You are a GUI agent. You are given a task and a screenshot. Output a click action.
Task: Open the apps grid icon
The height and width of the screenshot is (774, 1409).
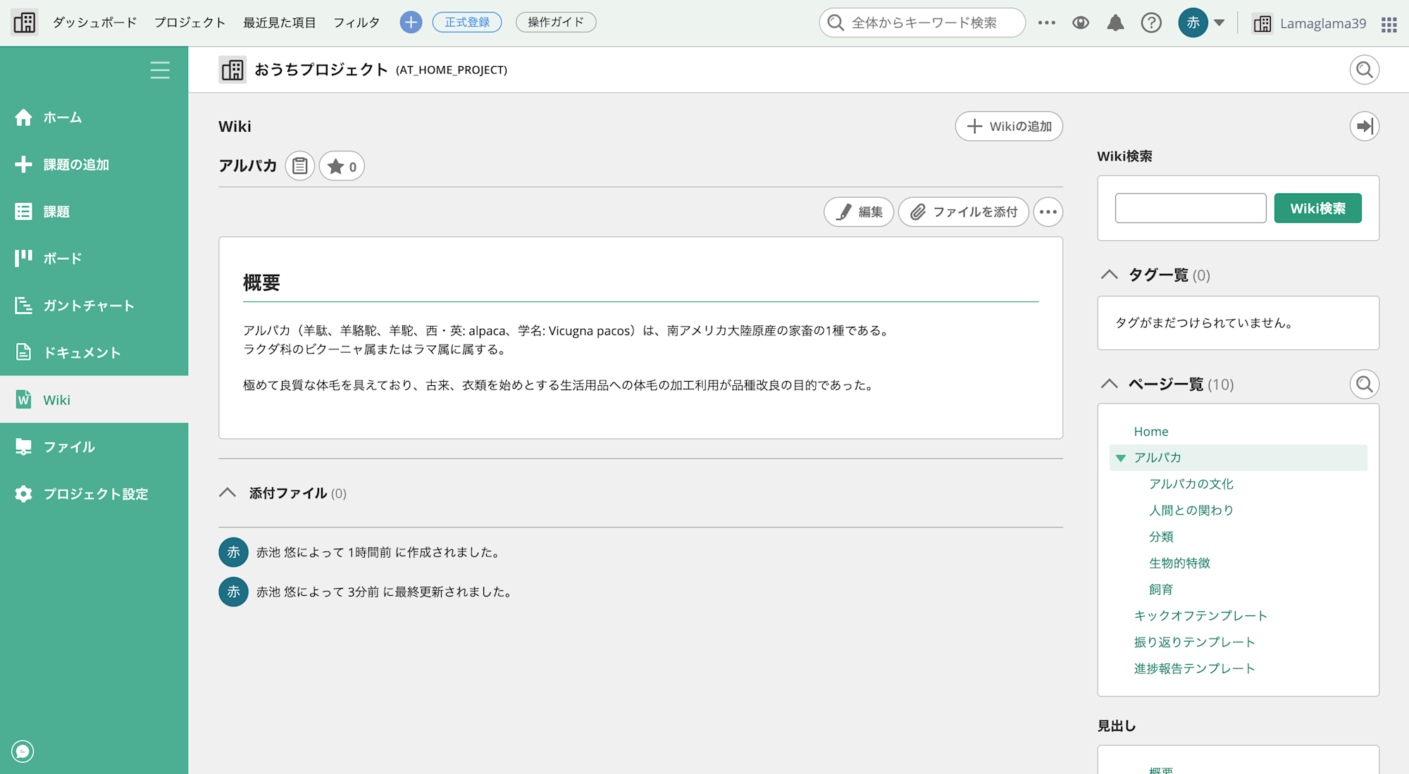tap(1389, 25)
